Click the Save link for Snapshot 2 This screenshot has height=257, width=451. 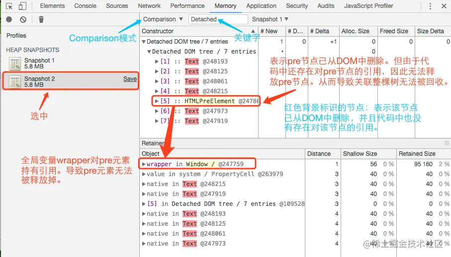coord(130,78)
